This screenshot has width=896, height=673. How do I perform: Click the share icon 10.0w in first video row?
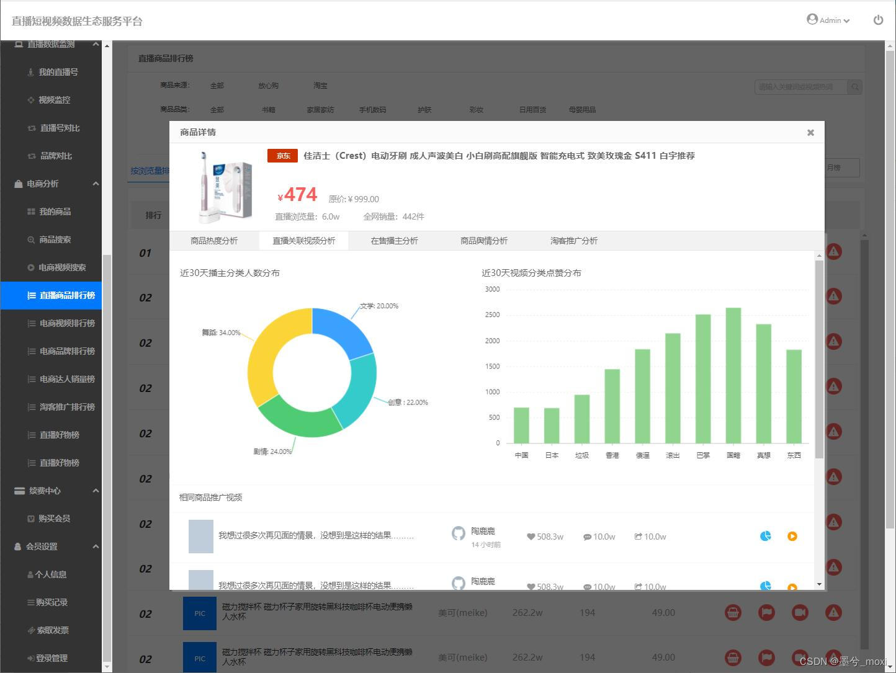tap(638, 537)
